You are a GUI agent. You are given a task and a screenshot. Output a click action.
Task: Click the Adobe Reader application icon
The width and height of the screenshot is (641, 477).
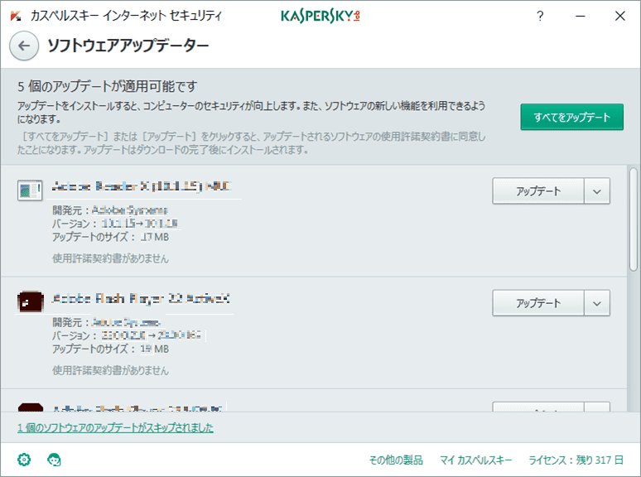coord(30,190)
